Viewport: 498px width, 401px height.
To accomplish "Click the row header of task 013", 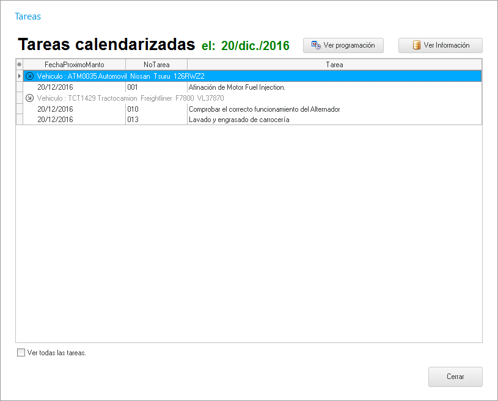I will click(19, 120).
